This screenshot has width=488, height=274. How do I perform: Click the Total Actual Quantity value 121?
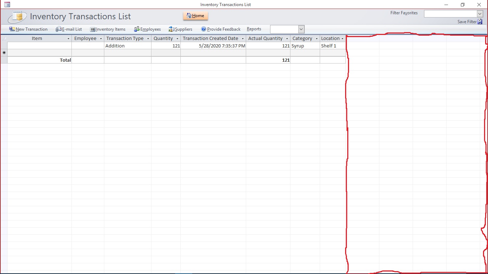click(286, 60)
